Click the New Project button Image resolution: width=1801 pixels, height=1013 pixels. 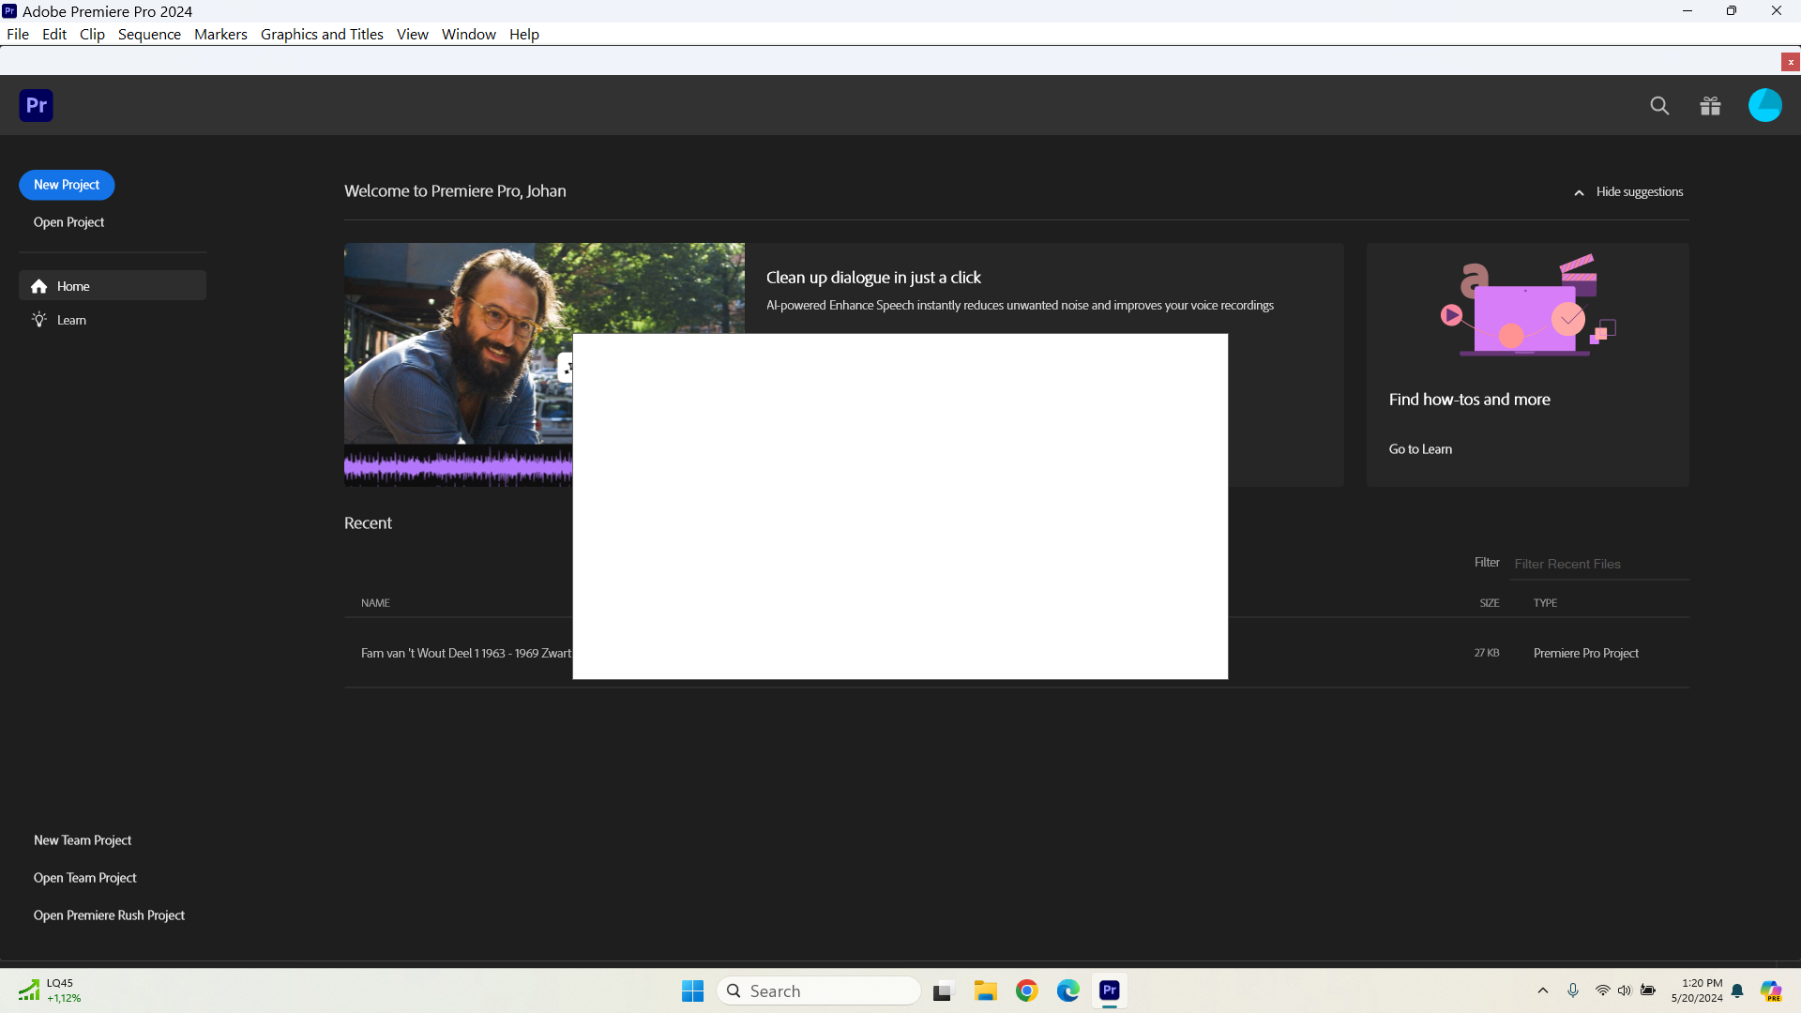click(x=66, y=185)
